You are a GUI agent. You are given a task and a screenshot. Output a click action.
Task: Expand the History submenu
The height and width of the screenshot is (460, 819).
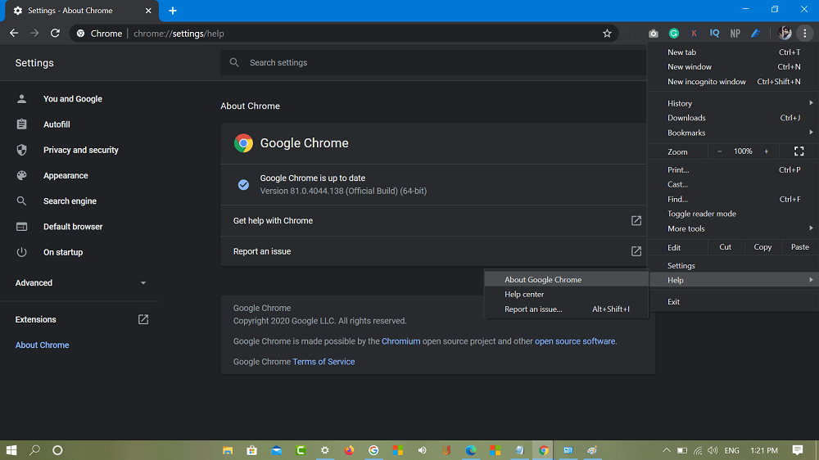[733, 103]
